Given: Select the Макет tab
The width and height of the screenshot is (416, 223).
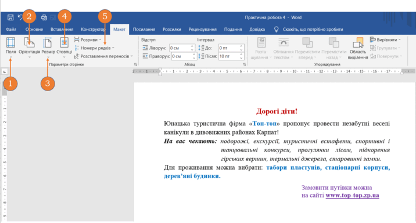Looking at the screenshot, I should pyautogui.click(x=119, y=30).
